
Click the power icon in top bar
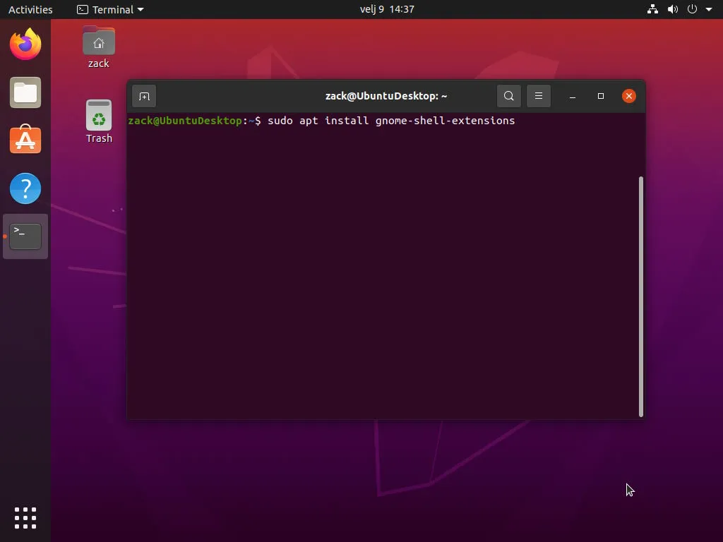692,9
